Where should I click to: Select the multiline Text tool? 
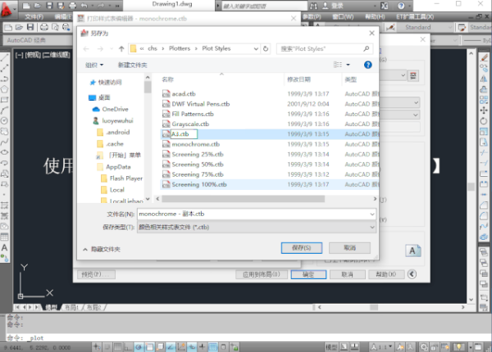(4, 247)
